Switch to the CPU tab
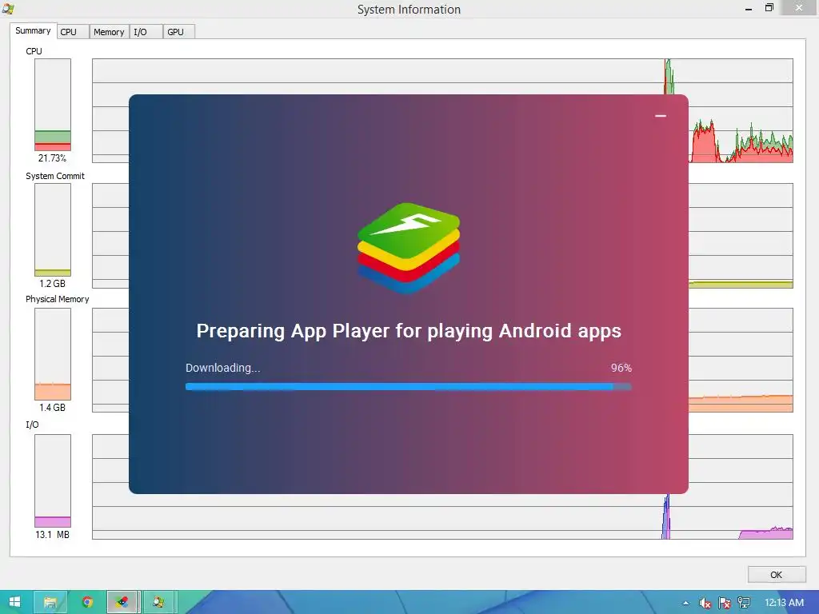The height and width of the screenshot is (614, 819). pos(73,32)
